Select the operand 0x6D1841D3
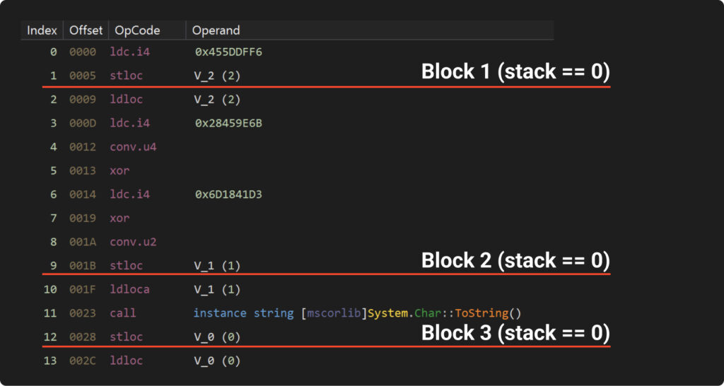The image size is (724, 386). point(228,194)
